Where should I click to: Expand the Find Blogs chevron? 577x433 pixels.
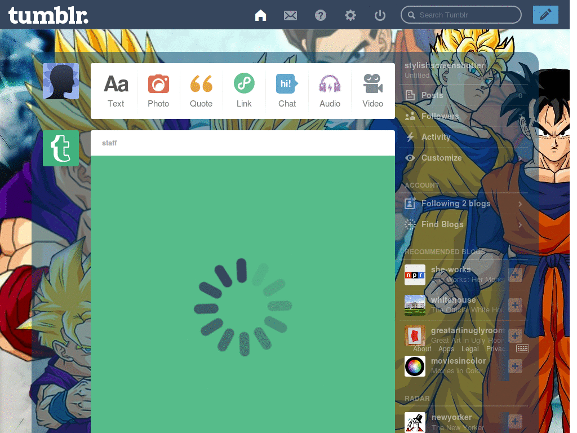[520, 224]
